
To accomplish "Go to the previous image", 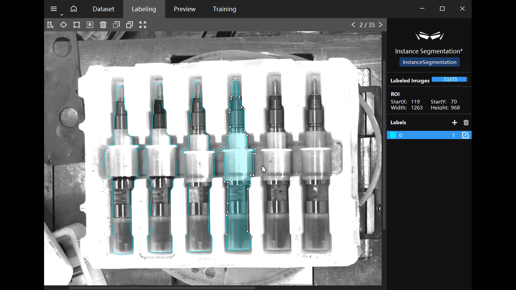I will pos(353,25).
